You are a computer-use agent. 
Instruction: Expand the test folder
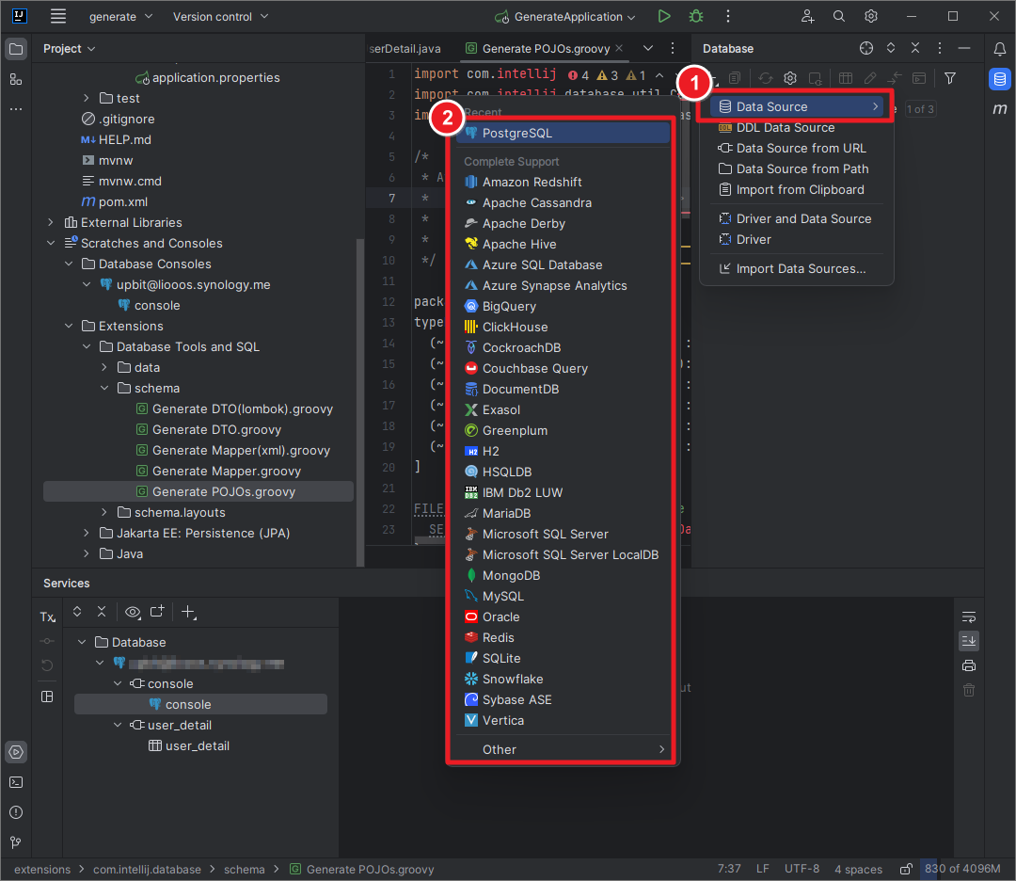[87, 98]
